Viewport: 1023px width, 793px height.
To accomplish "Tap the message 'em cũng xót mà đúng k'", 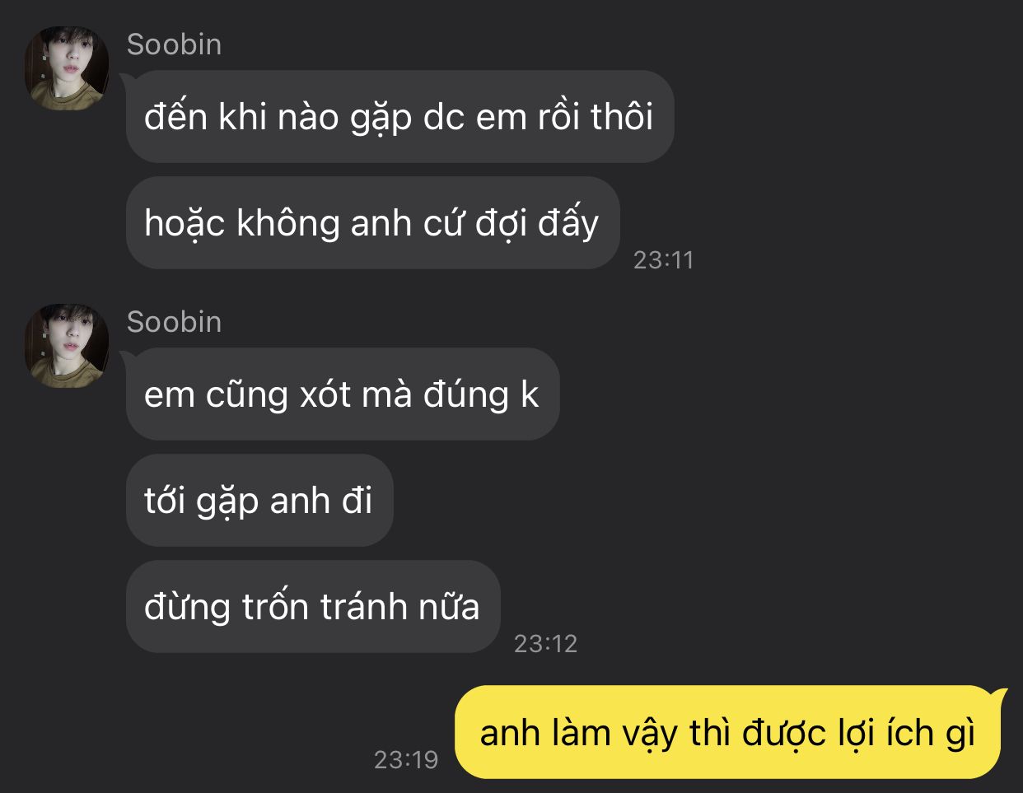I will (343, 394).
